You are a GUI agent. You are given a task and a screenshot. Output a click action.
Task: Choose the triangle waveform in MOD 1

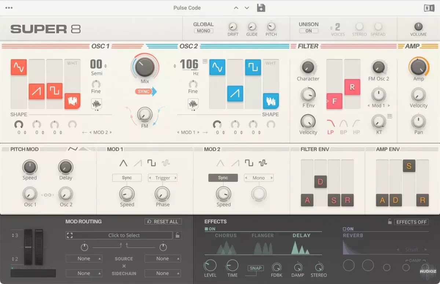[124, 163]
